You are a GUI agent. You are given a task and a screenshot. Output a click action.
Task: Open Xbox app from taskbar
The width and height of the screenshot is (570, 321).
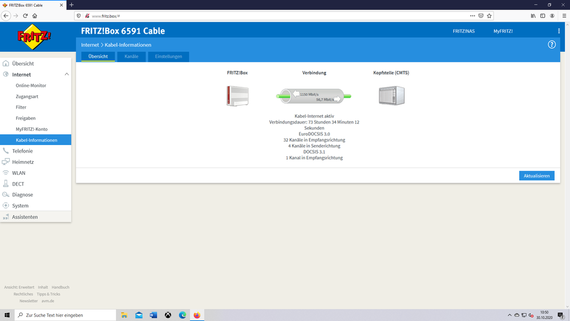coord(168,315)
